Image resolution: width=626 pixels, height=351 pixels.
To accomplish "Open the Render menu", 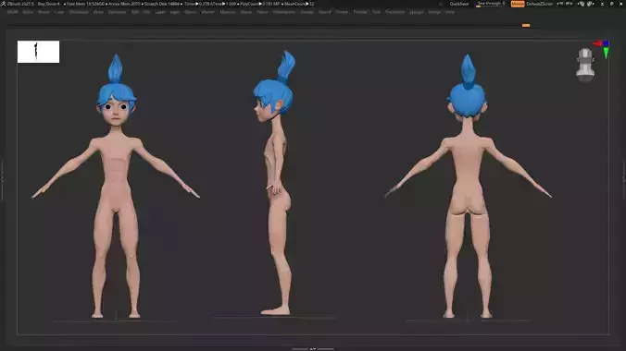I will pyautogui.click(x=307, y=12).
